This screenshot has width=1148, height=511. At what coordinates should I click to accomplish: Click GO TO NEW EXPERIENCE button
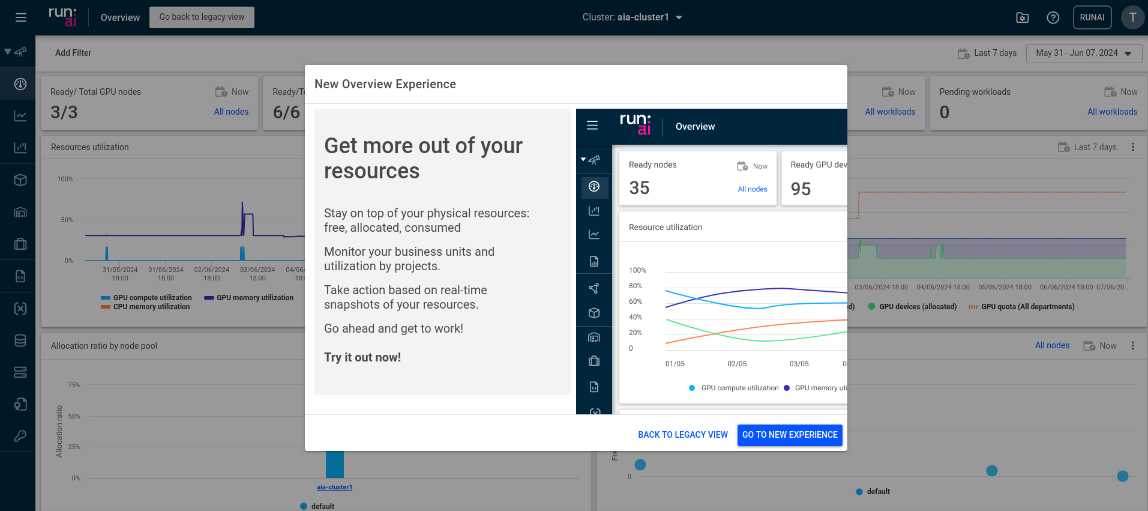(790, 435)
